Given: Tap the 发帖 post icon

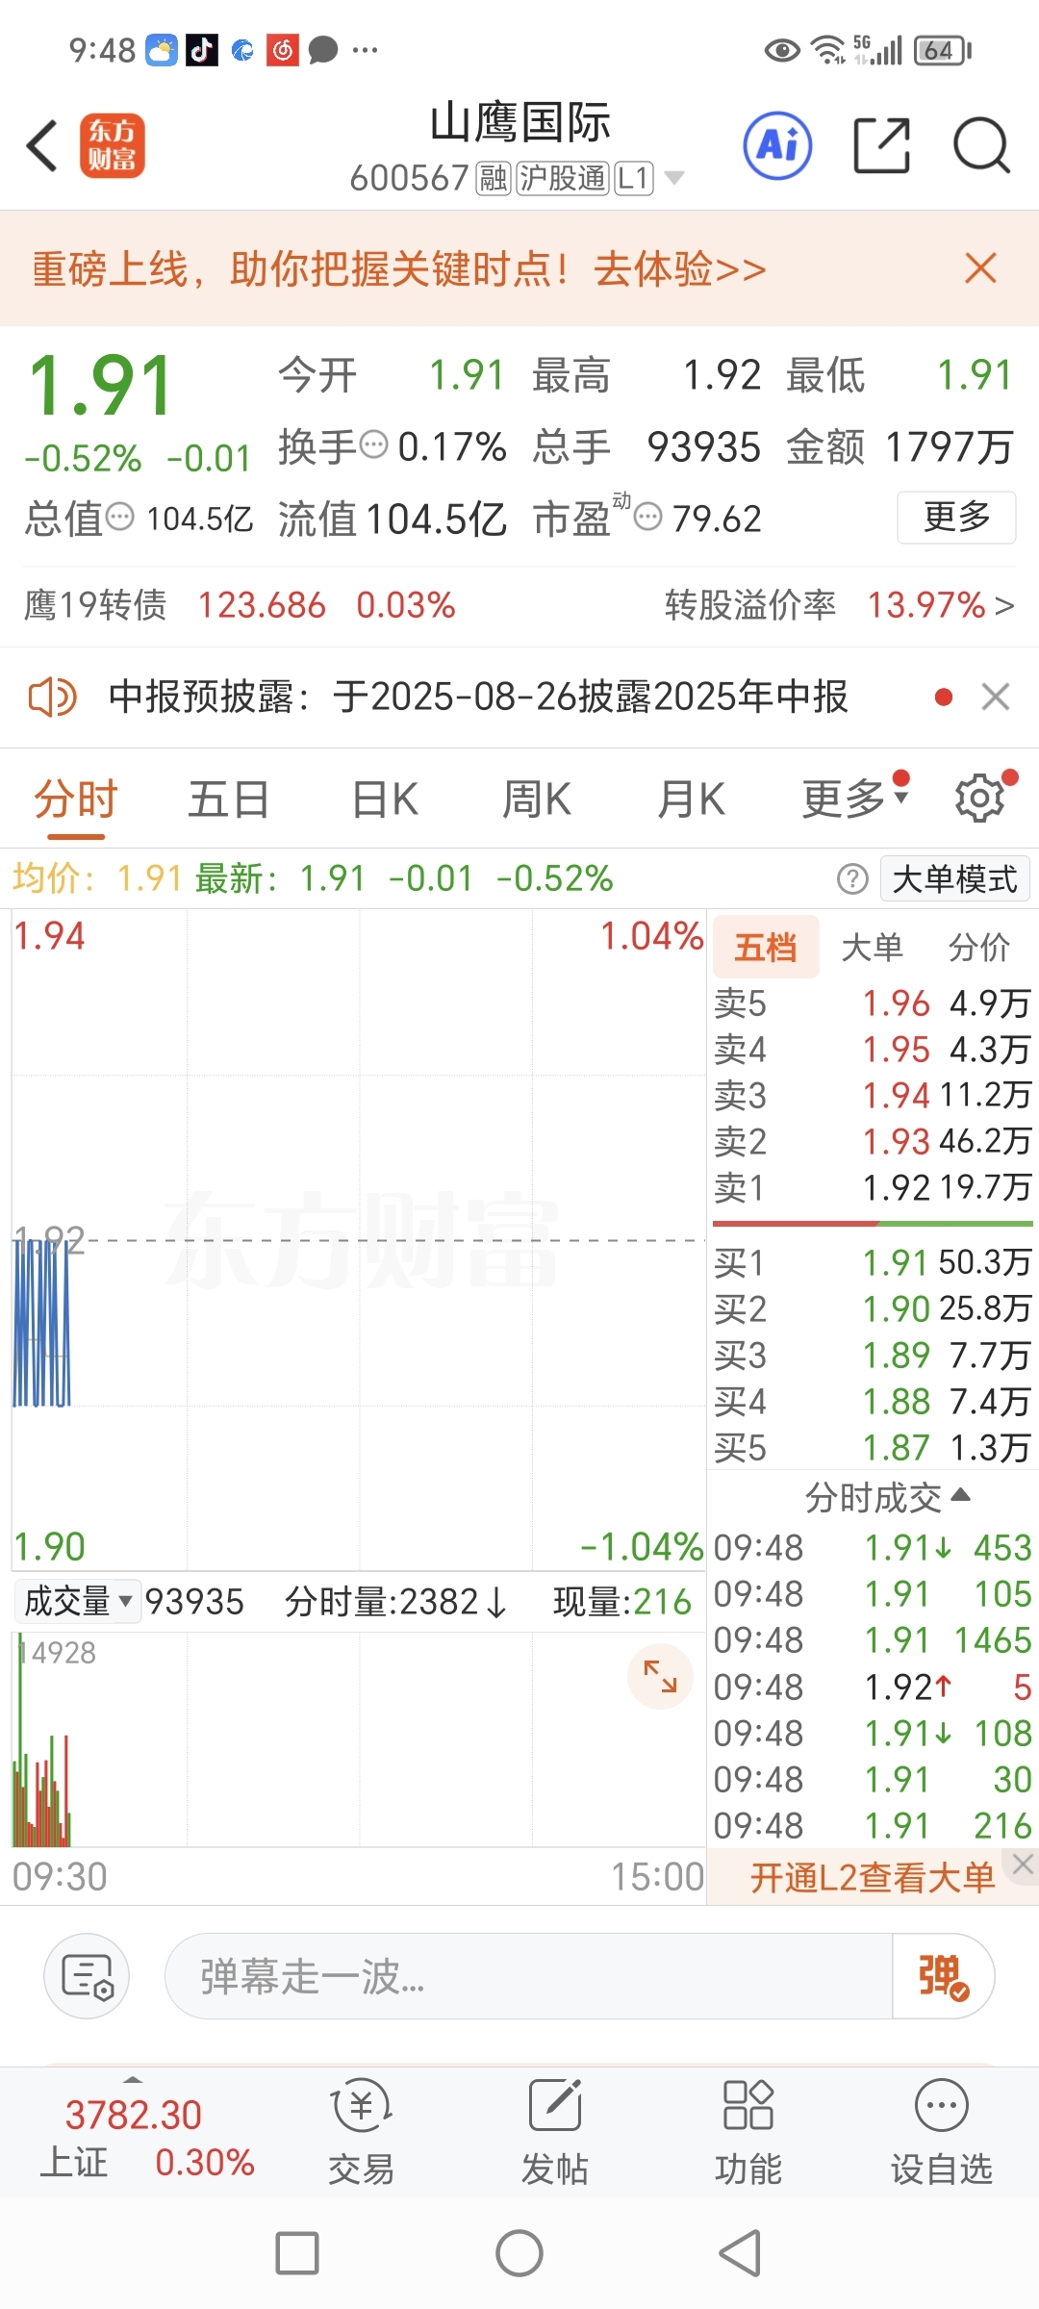Looking at the screenshot, I should point(555,2134).
